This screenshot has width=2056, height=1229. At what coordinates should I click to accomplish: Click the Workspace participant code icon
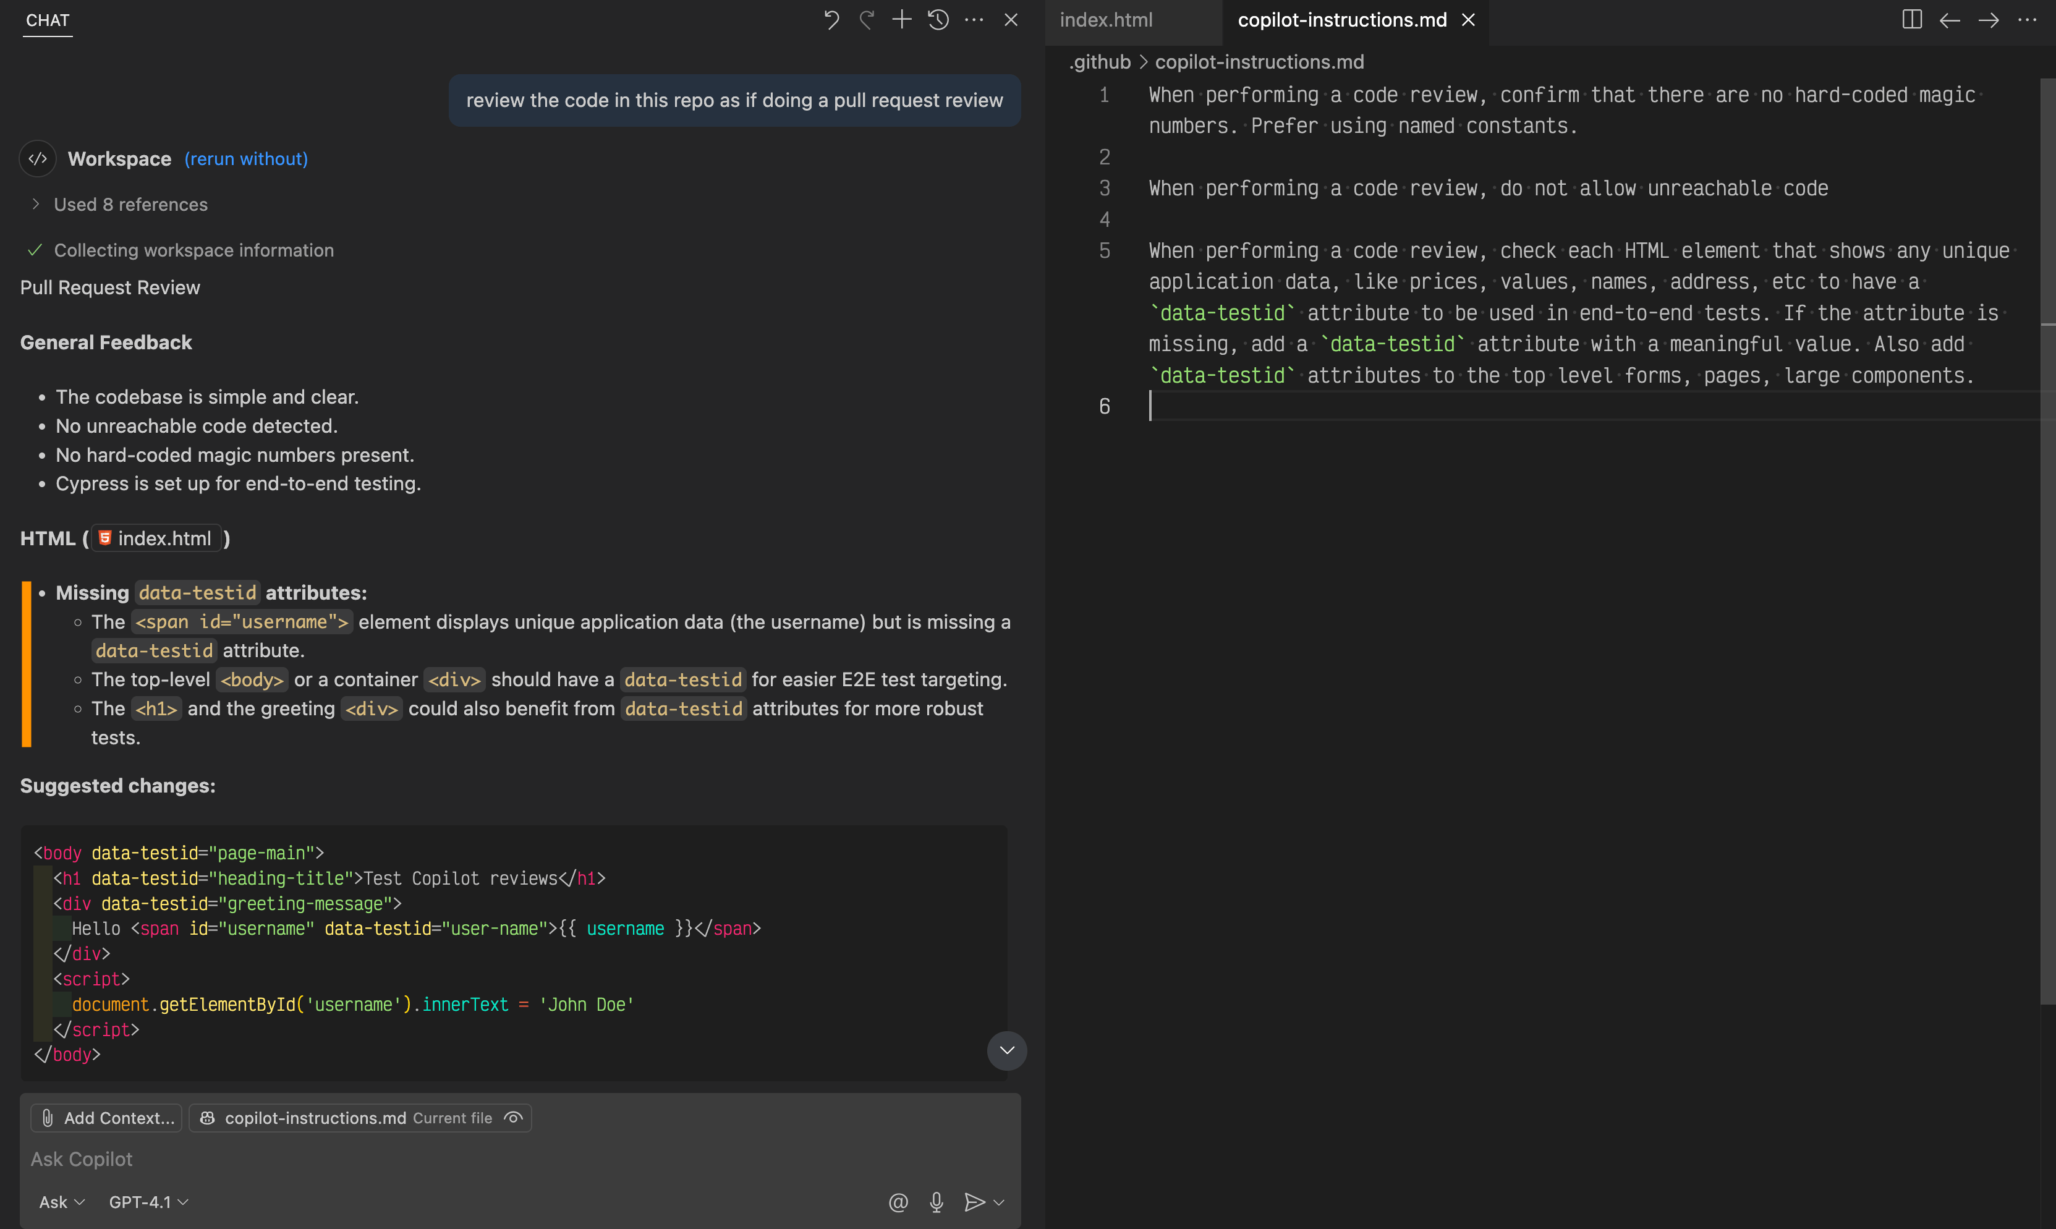coord(38,159)
